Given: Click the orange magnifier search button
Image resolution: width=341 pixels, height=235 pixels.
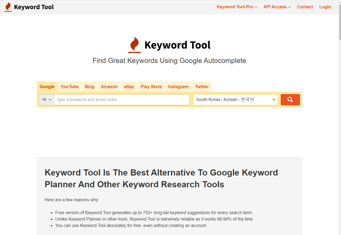Looking at the screenshot, I should [290, 100].
